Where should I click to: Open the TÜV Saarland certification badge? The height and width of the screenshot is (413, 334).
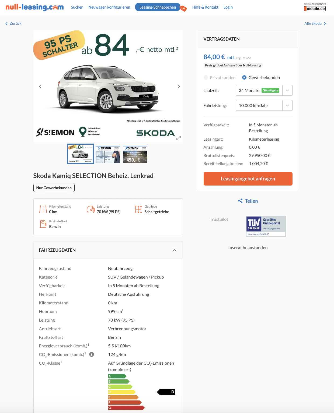click(266, 226)
